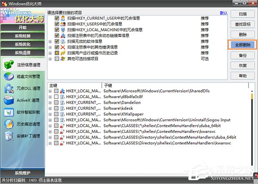Click icon of Software\KWallpaper row
Screen dimensions: 258x184
tap(62, 114)
